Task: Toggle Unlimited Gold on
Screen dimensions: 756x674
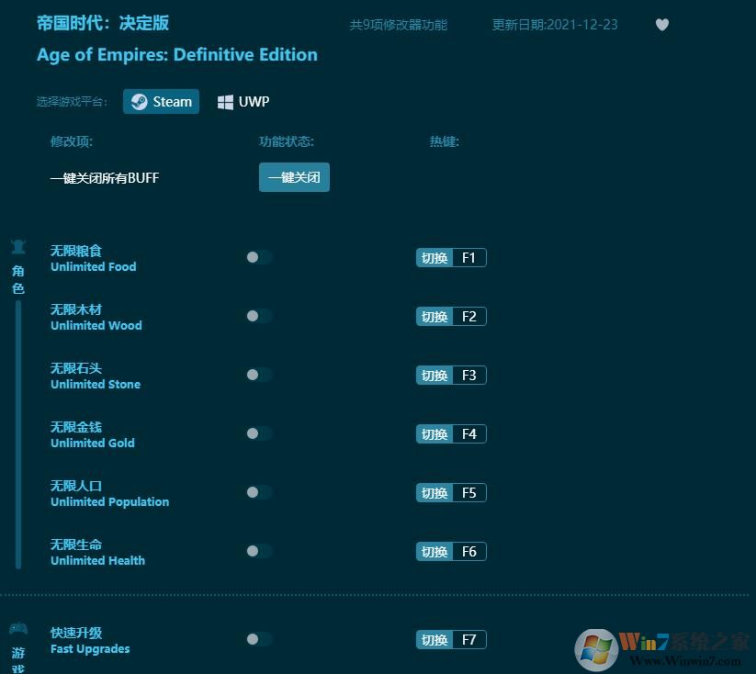Action: click(x=259, y=433)
